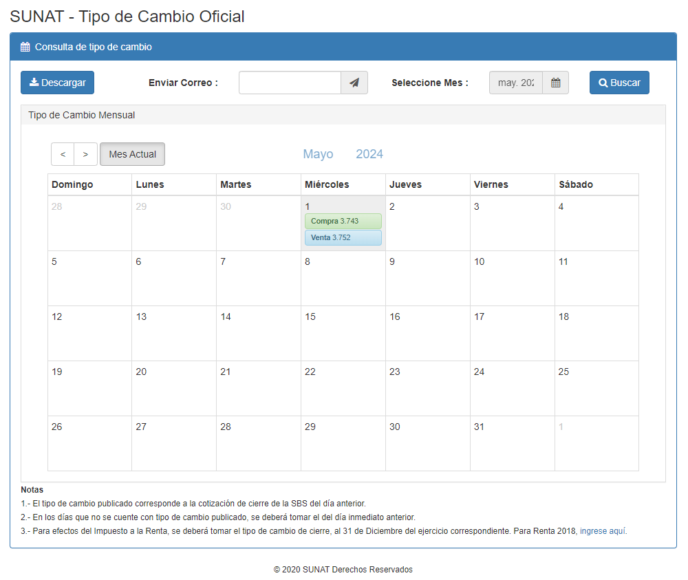
Task: Select day 10 in the calendar
Action: click(513, 278)
